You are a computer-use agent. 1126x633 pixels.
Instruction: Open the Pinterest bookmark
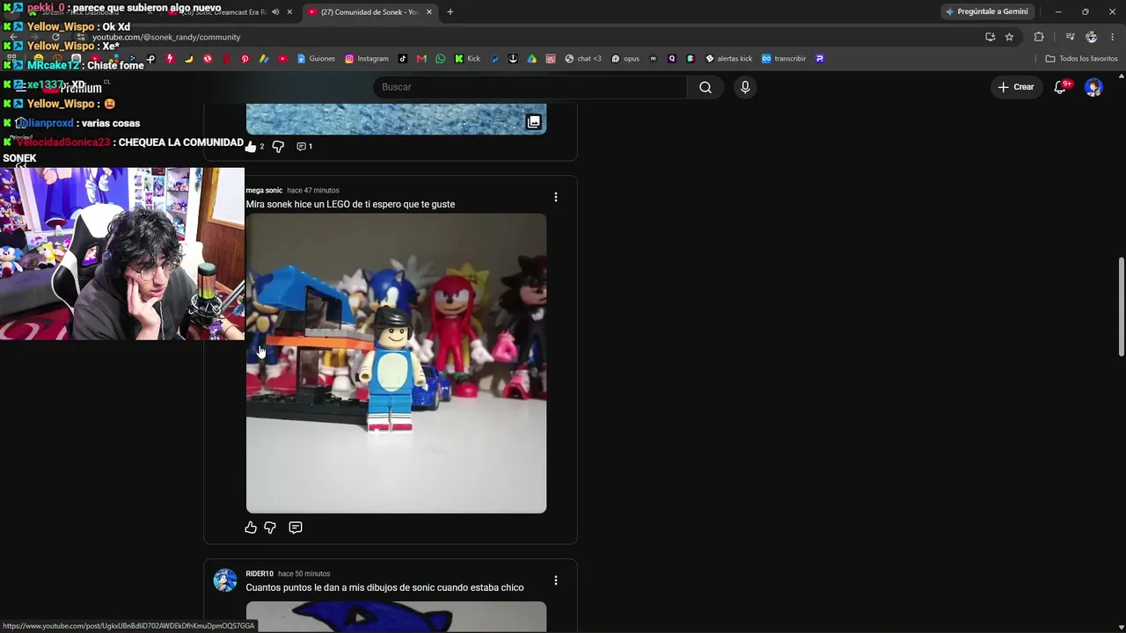[245, 59]
